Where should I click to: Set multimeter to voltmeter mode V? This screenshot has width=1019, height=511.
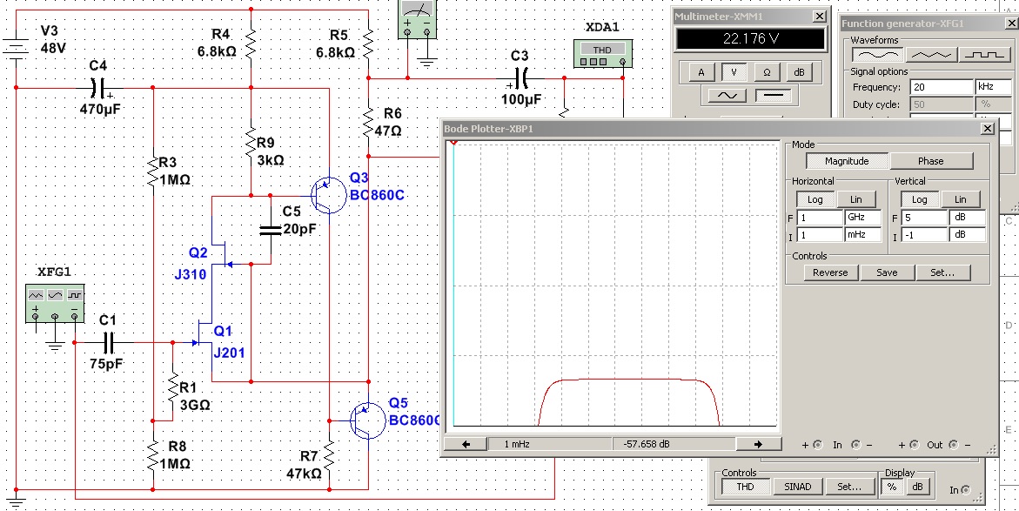point(734,72)
